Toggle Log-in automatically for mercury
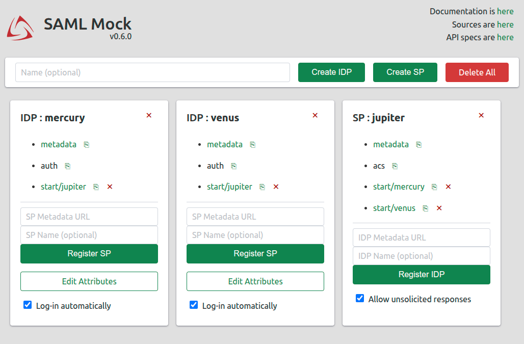This screenshot has width=524, height=344. coord(28,305)
